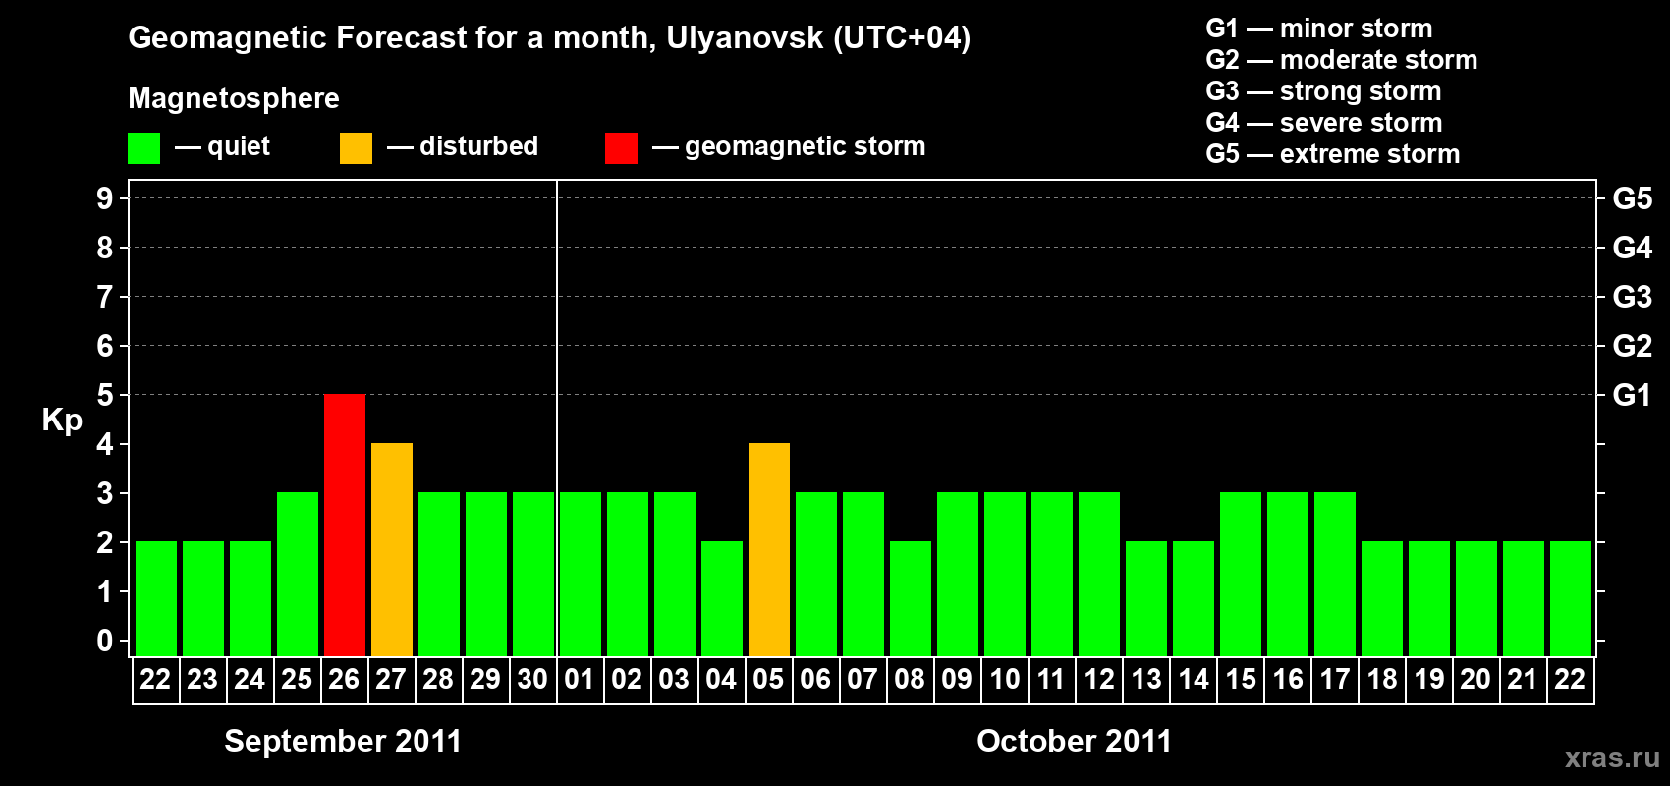Click the Kp value 5 on the axis
This screenshot has height=786, width=1670.
[105, 395]
